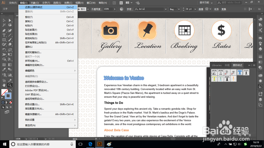264x148 pixels.
Task: Open Microsoft Edge from taskbar
Action: click(x=90, y=144)
